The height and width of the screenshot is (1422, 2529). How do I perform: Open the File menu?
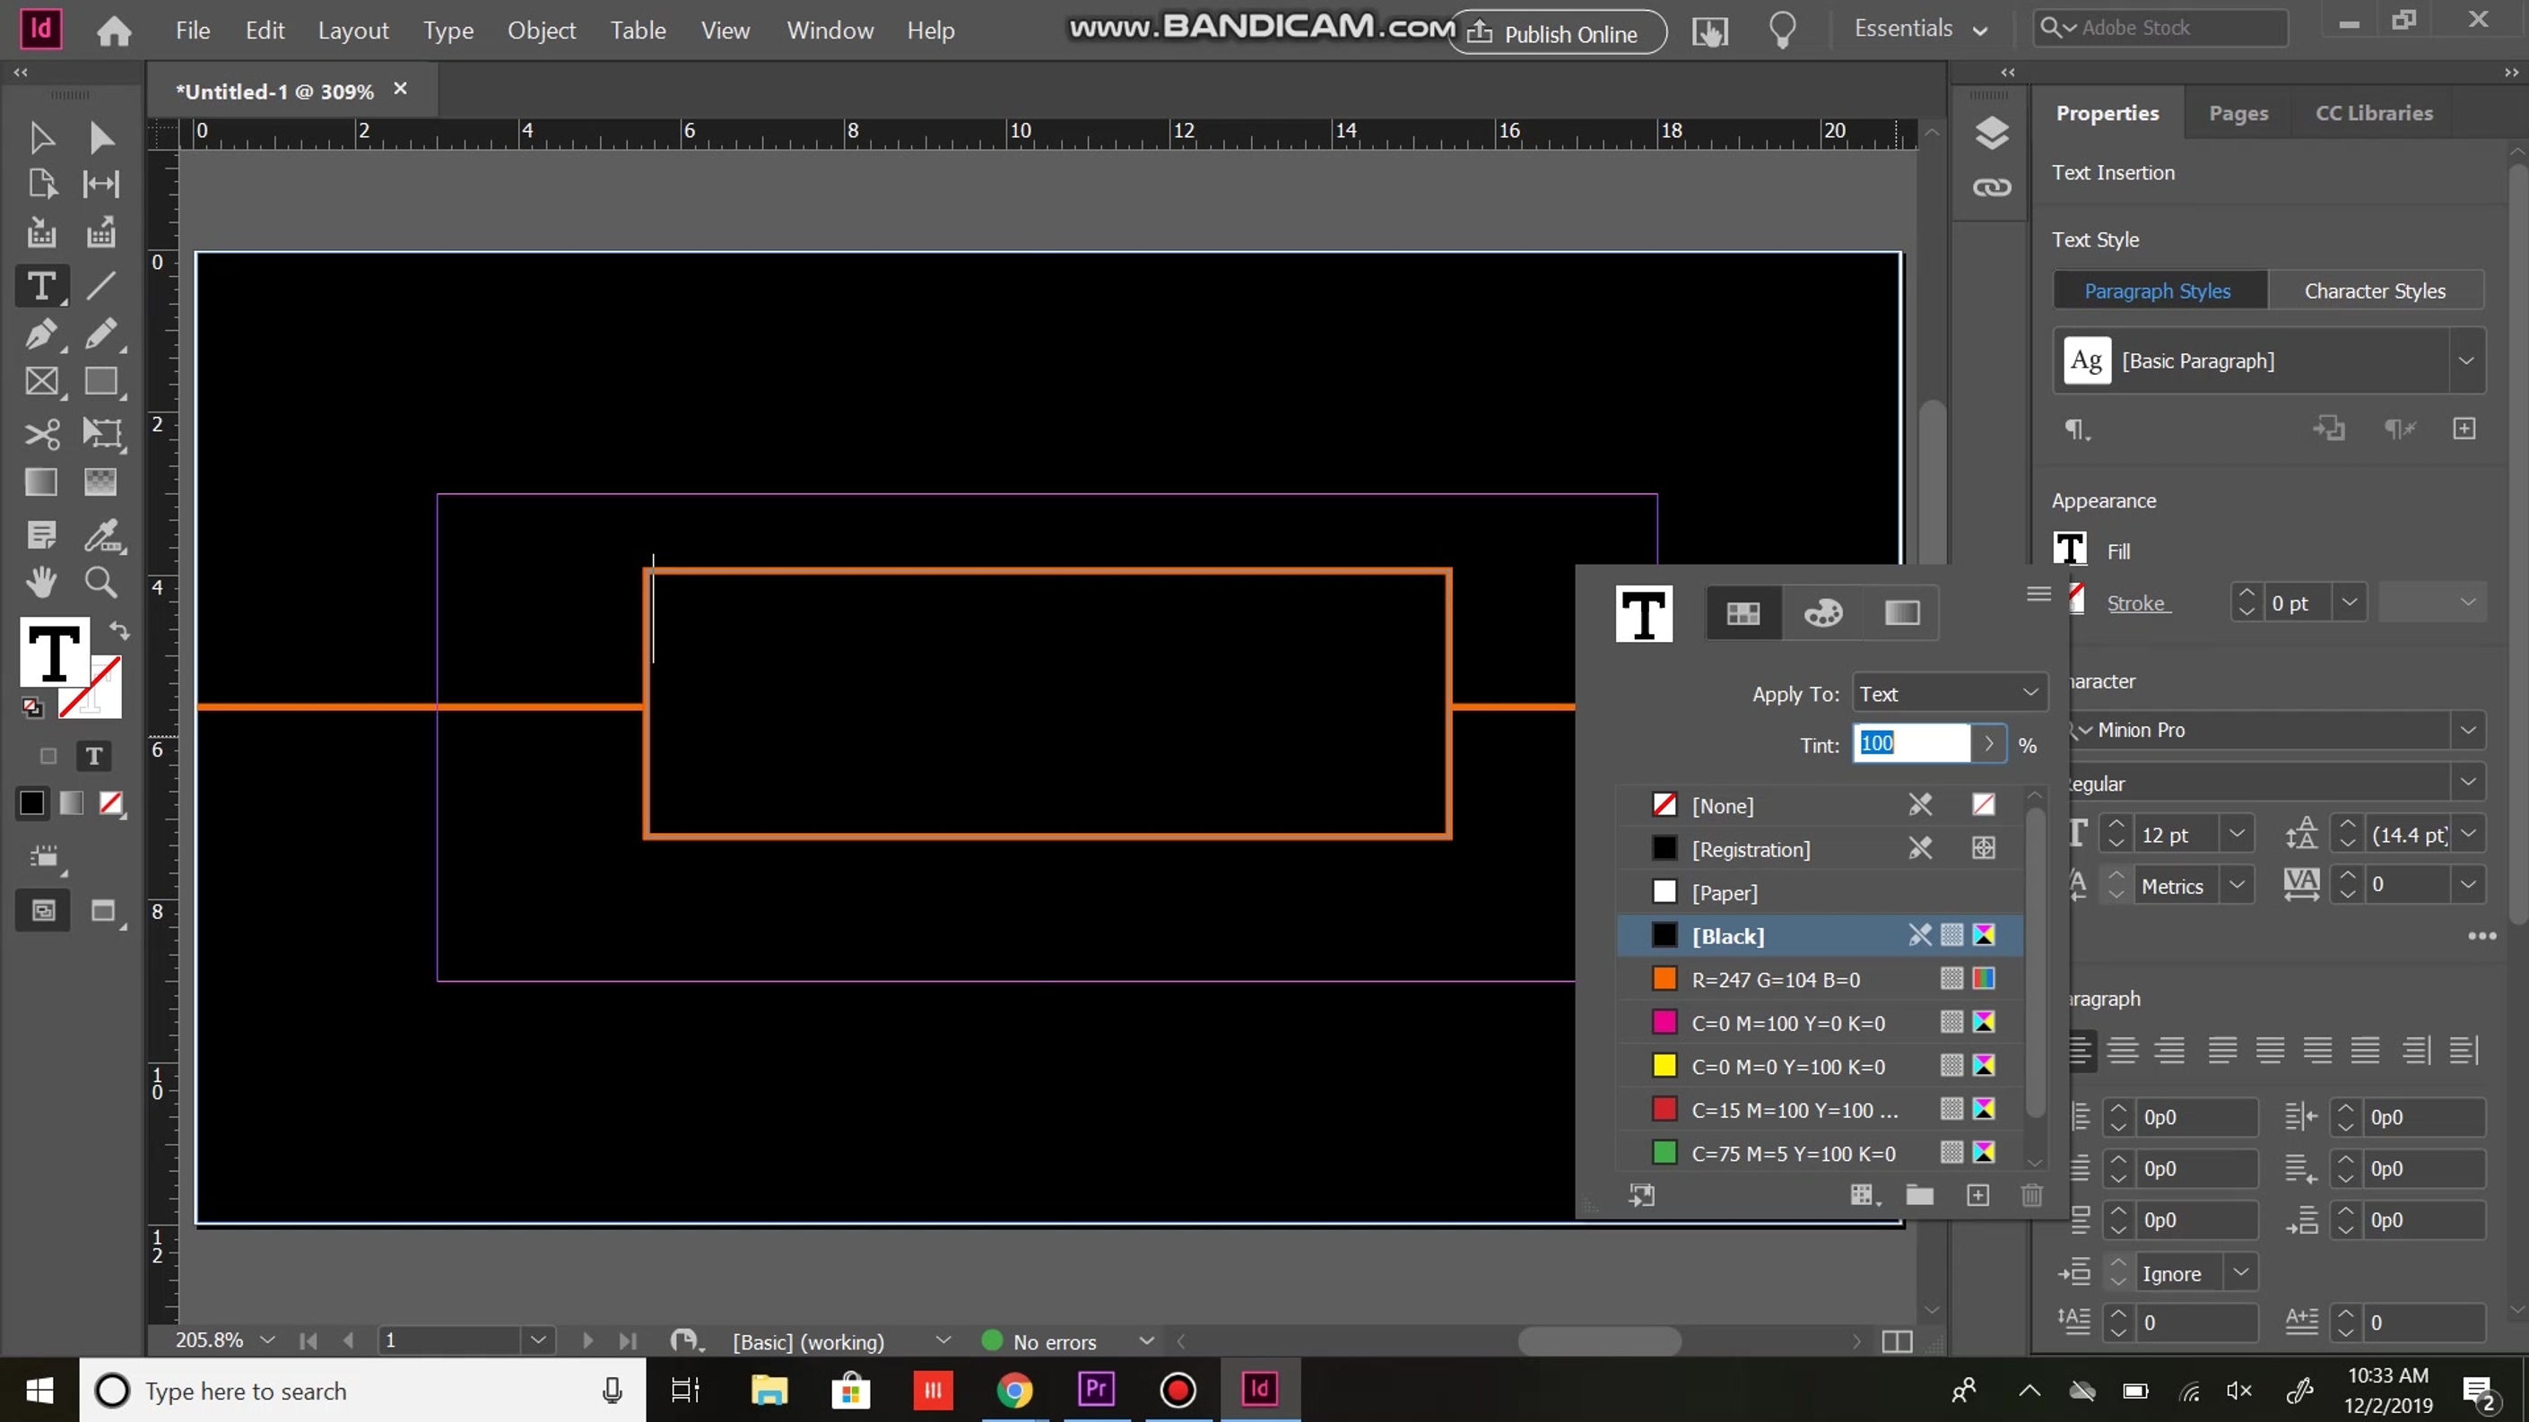click(193, 30)
